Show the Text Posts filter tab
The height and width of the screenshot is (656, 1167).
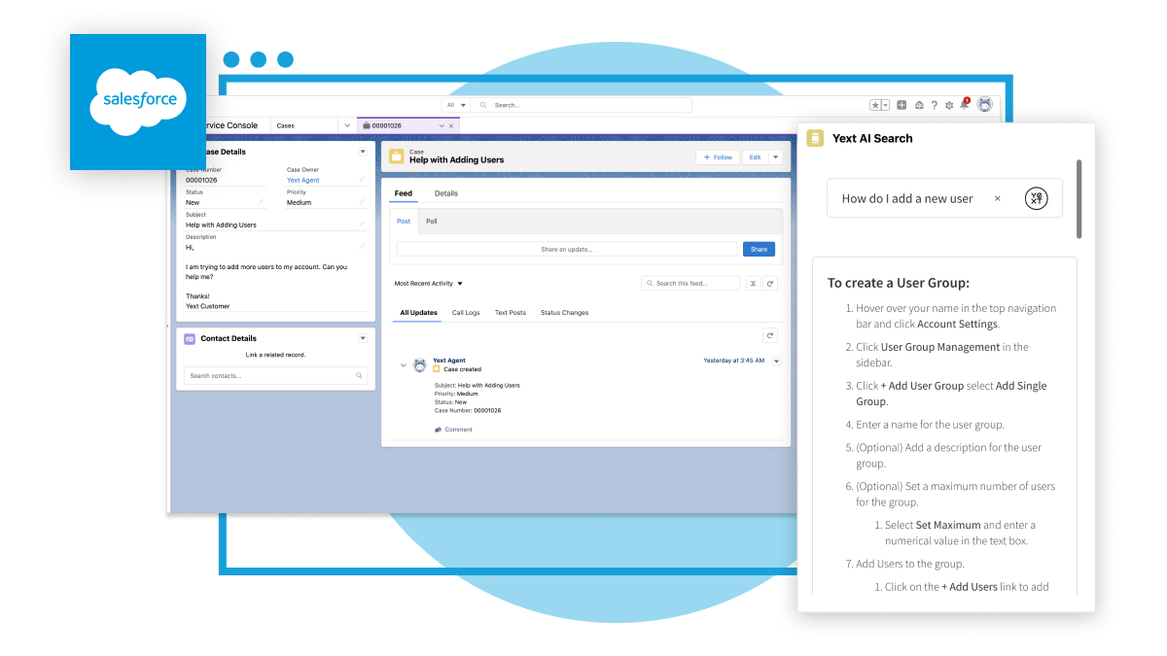[x=511, y=313]
